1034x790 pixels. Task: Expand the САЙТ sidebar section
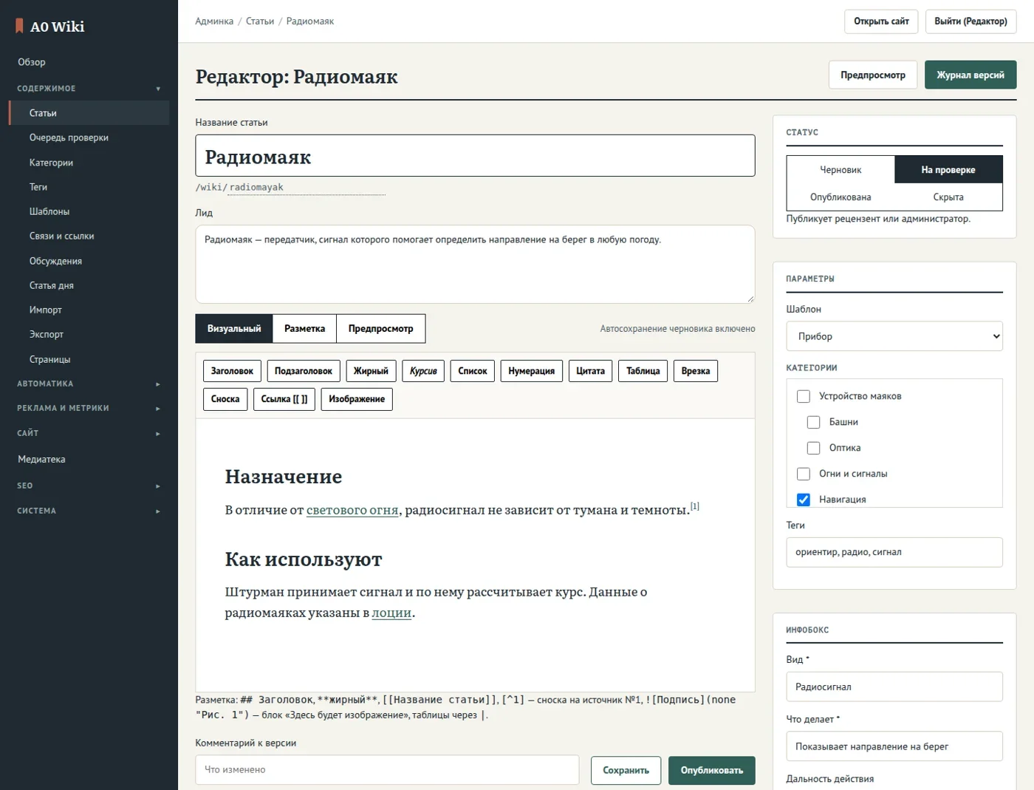(x=89, y=433)
